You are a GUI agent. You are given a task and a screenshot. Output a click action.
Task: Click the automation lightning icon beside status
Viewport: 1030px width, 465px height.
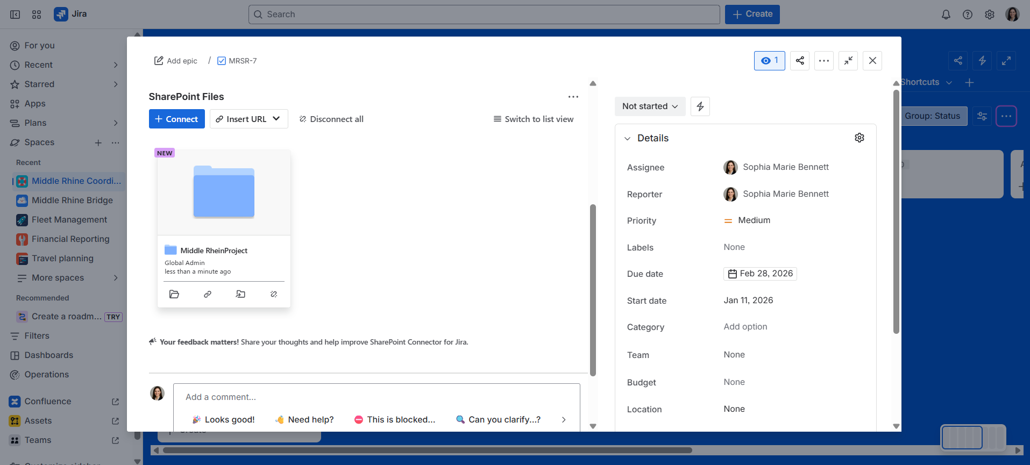pyautogui.click(x=700, y=106)
